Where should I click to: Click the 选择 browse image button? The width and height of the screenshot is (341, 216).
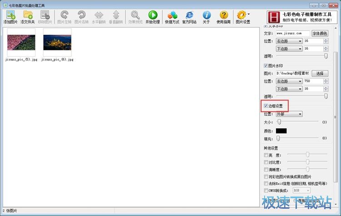click(x=320, y=74)
